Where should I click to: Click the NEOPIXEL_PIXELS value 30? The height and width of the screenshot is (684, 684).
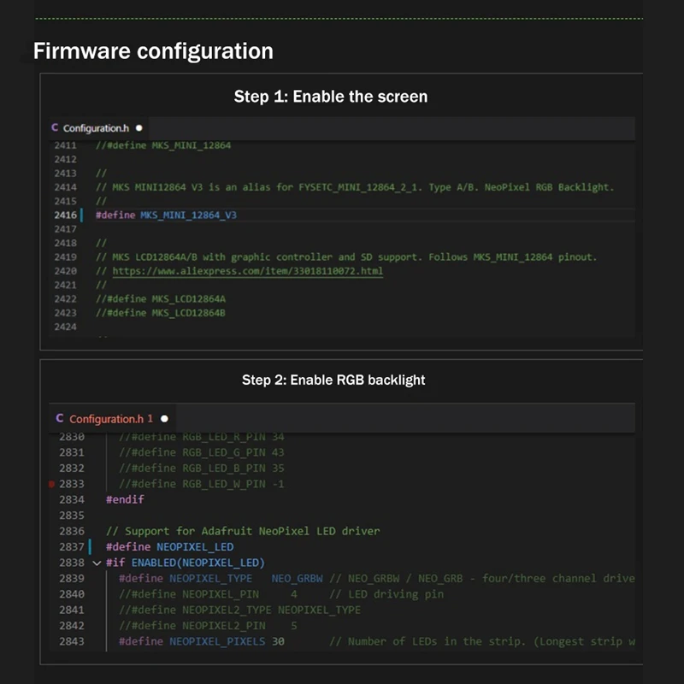[278, 641]
